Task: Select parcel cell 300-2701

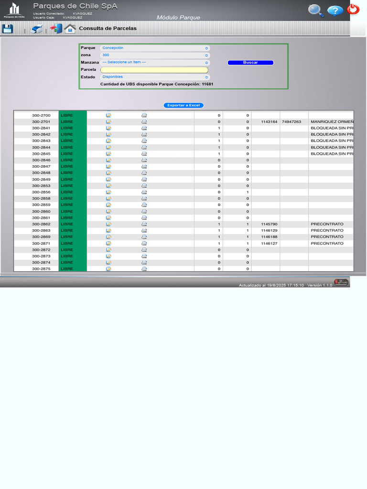Action: click(41, 122)
